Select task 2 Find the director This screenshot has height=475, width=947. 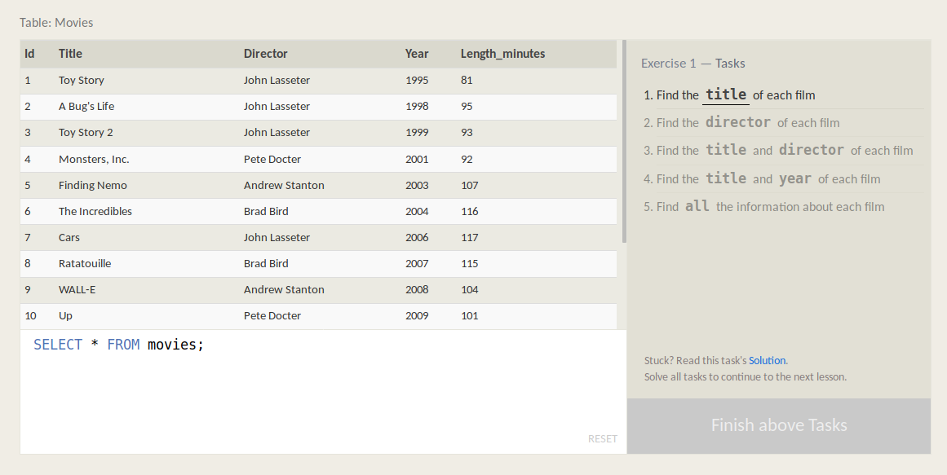pyautogui.click(x=784, y=122)
